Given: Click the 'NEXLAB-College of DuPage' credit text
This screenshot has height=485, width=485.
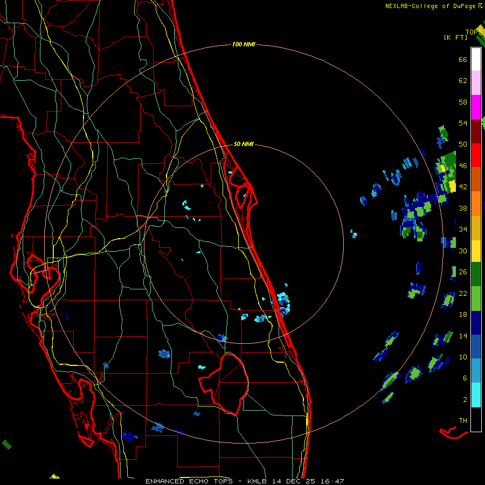Looking at the screenshot, I should (x=431, y=6).
